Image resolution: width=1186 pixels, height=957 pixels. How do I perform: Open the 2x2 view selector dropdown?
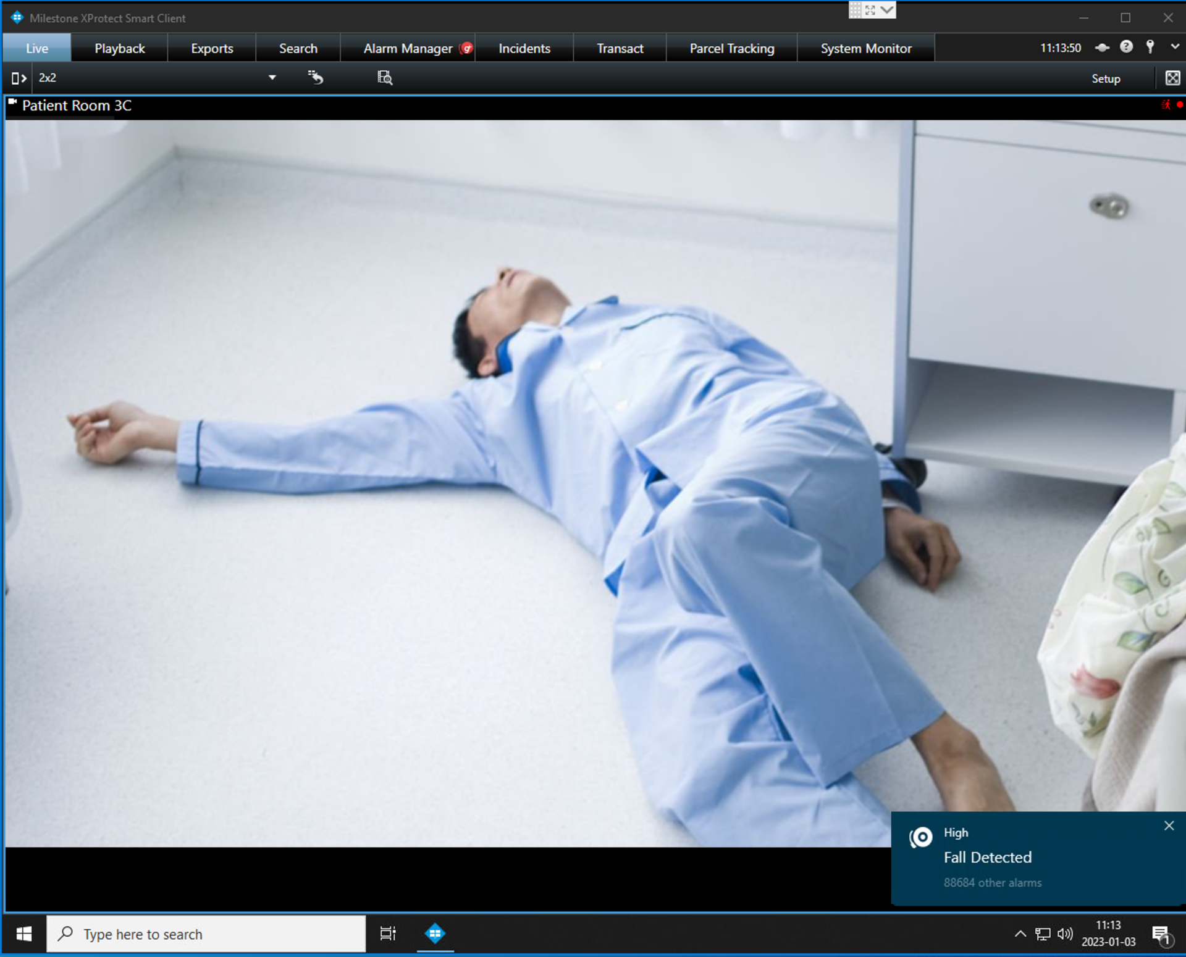click(x=272, y=78)
